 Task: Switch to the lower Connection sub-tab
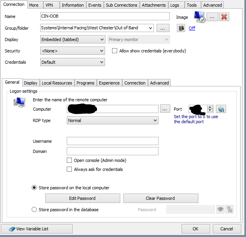(135, 83)
